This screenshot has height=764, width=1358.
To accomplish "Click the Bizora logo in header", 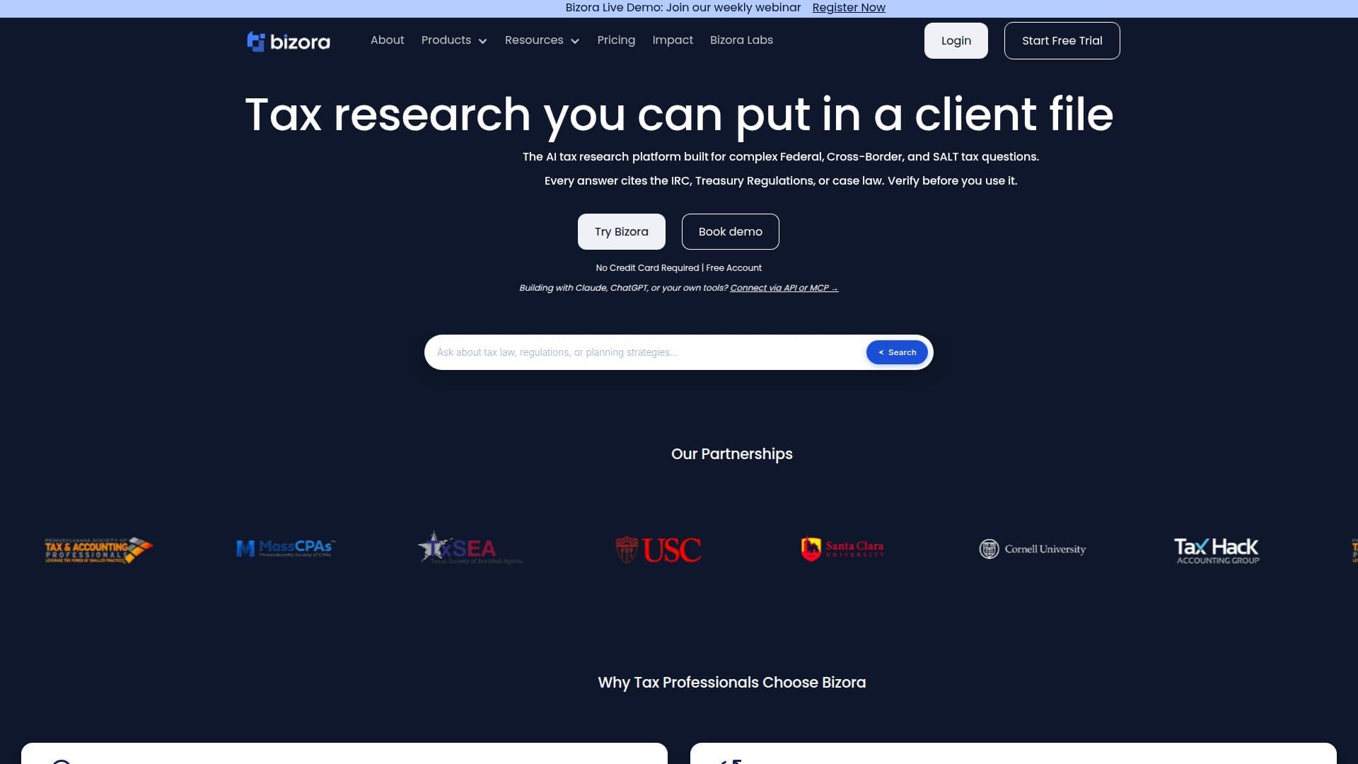I will click(288, 41).
